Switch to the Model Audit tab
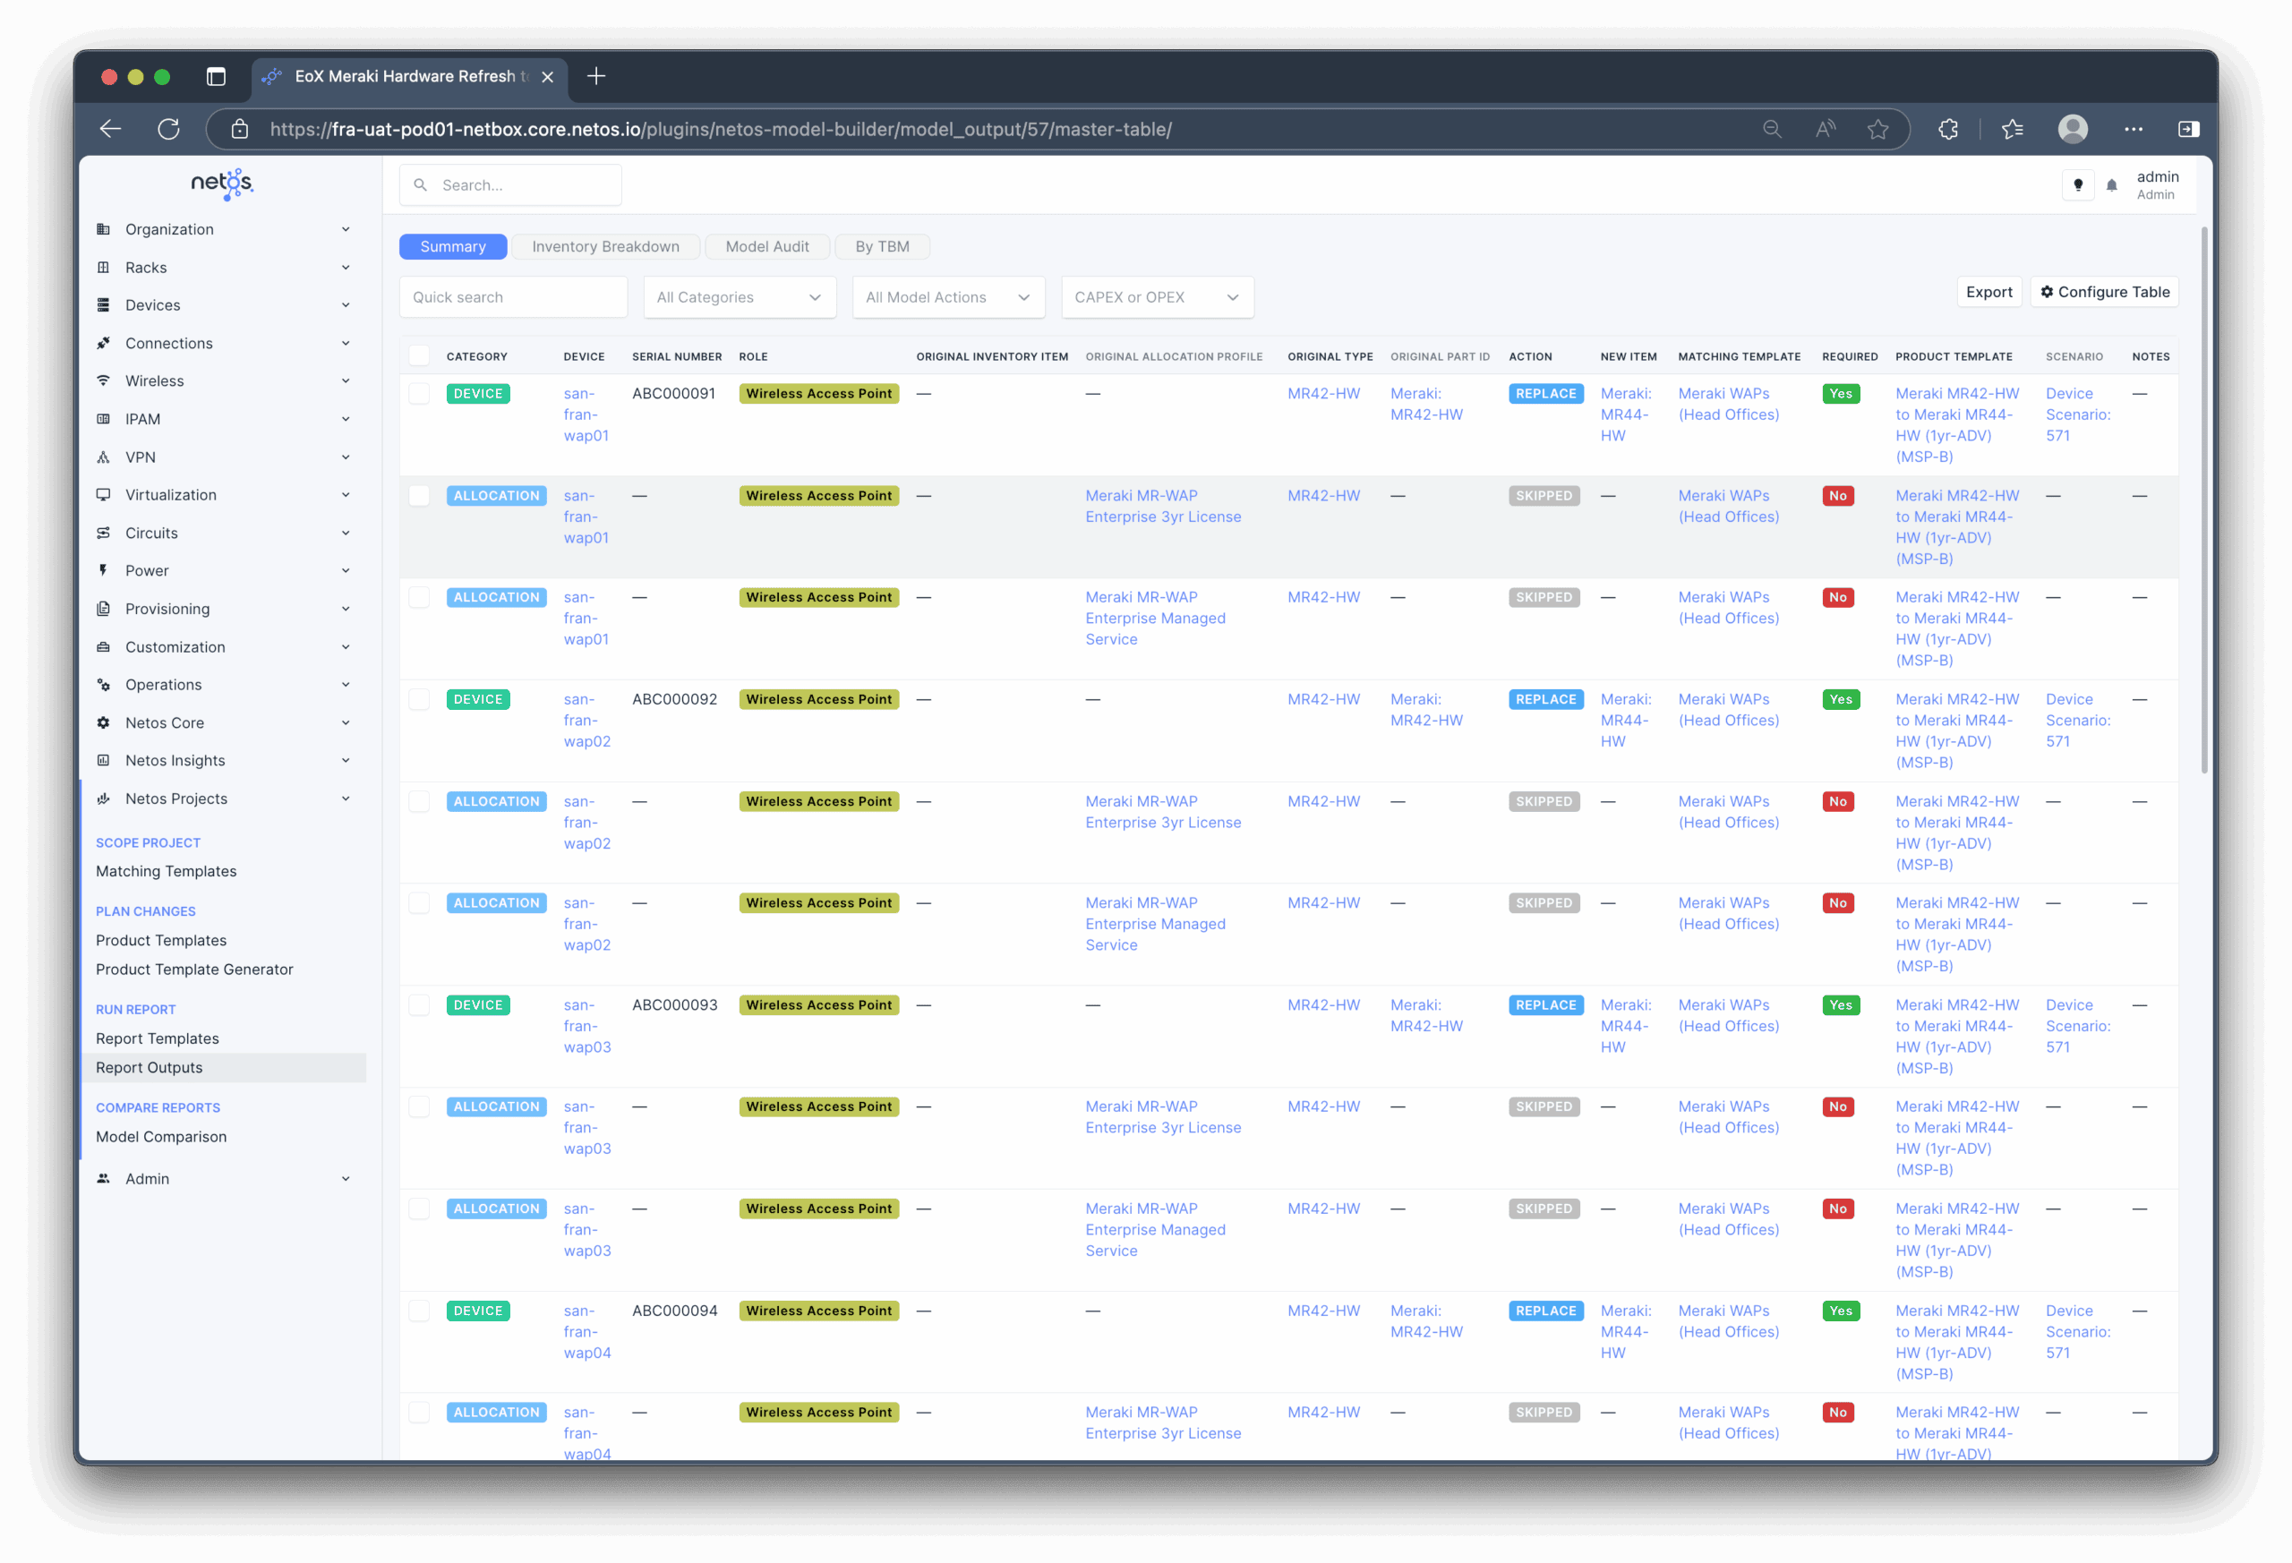 [x=767, y=246]
